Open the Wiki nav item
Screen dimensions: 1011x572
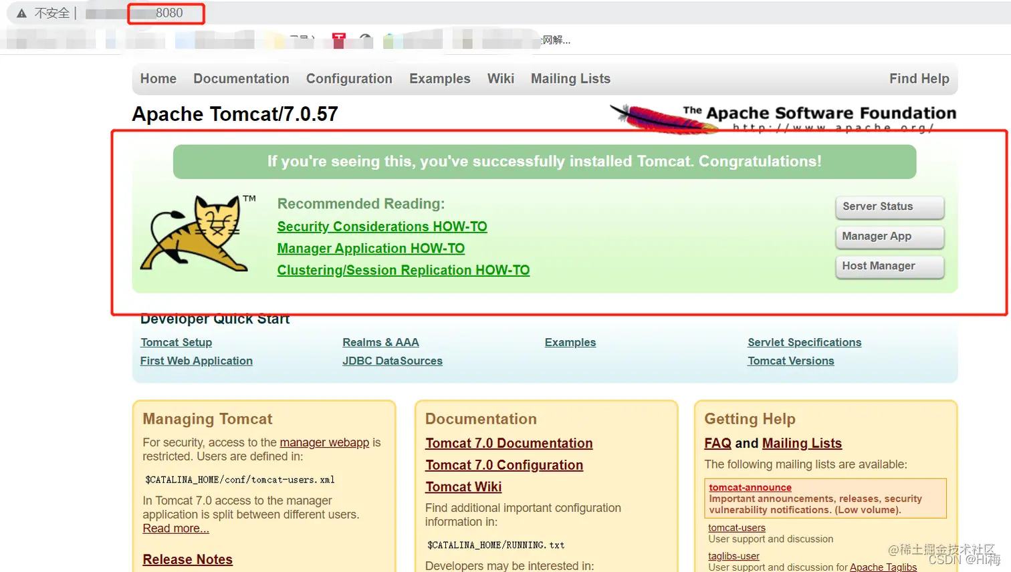501,79
